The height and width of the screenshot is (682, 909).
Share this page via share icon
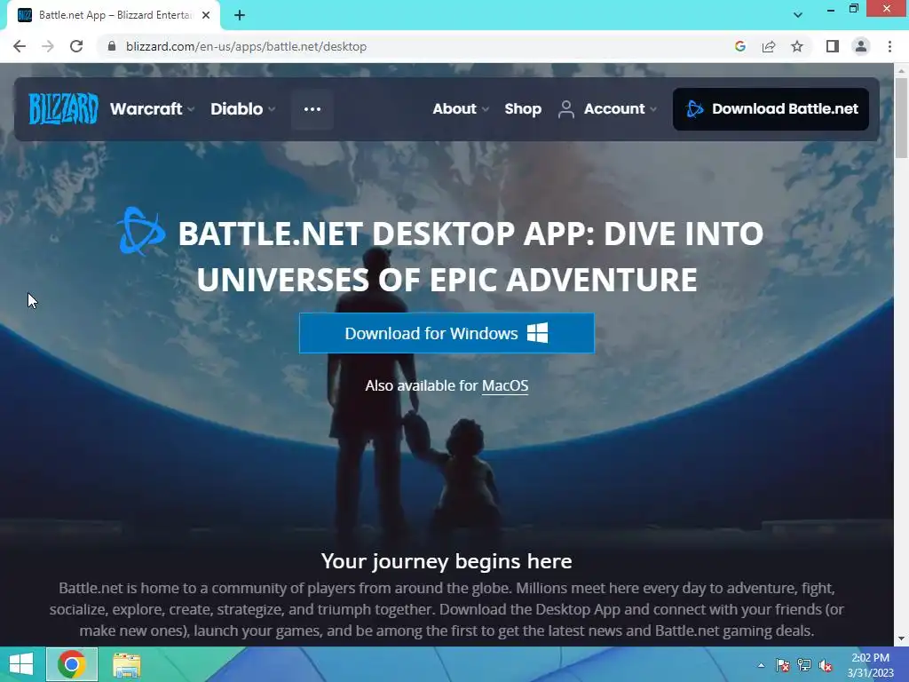click(769, 46)
